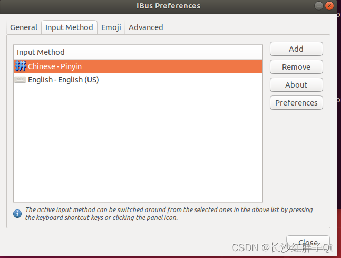Switch to the General tab
The width and height of the screenshot is (341, 258).
click(x=24, y=27)
